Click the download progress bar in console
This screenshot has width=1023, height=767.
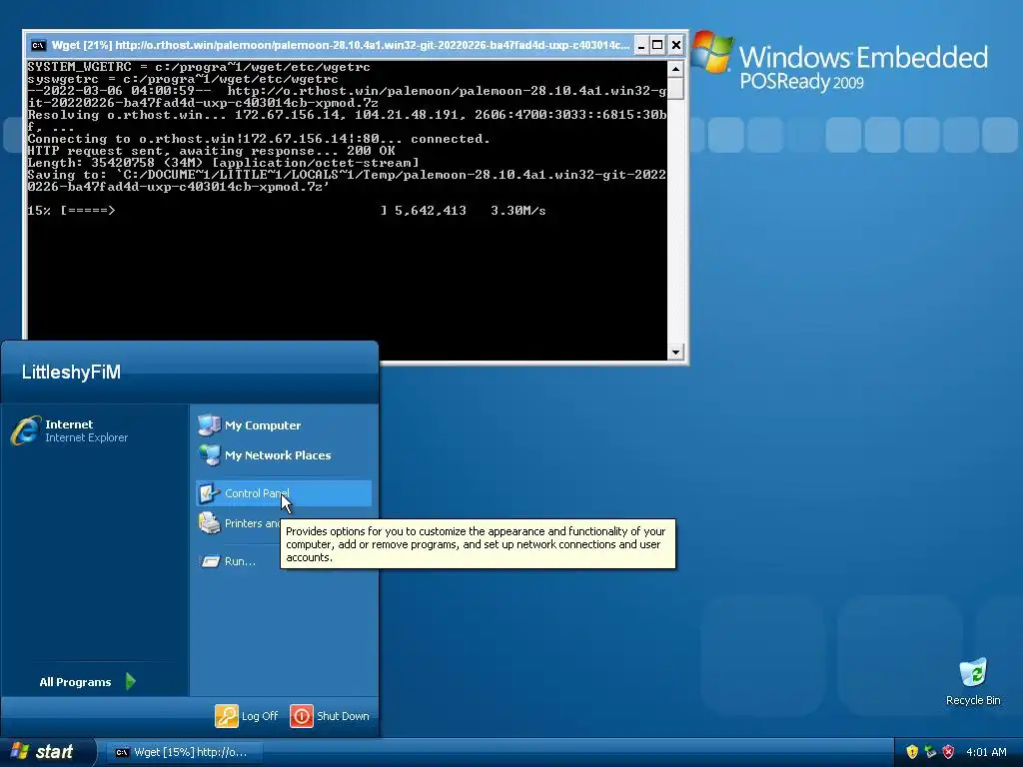tap(223, 211)
